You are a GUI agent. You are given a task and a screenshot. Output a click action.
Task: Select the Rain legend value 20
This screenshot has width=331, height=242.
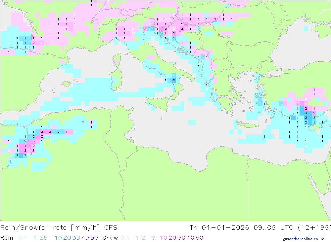click(x=67, y=238)
